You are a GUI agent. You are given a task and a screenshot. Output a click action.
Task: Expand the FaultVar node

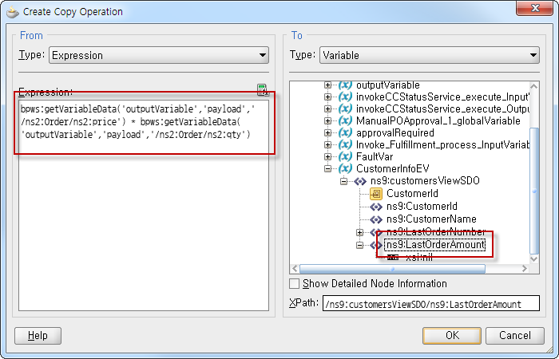point(327,156)
